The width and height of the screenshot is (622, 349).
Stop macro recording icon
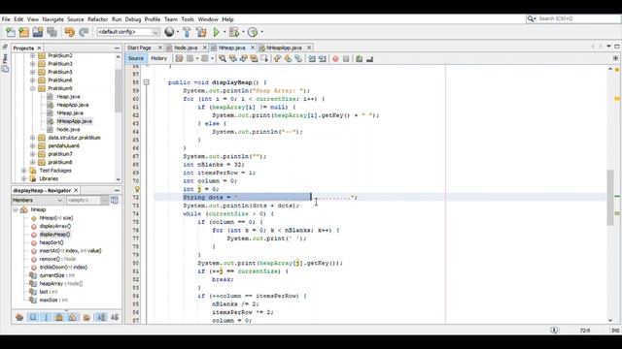(x=346, y=58)
